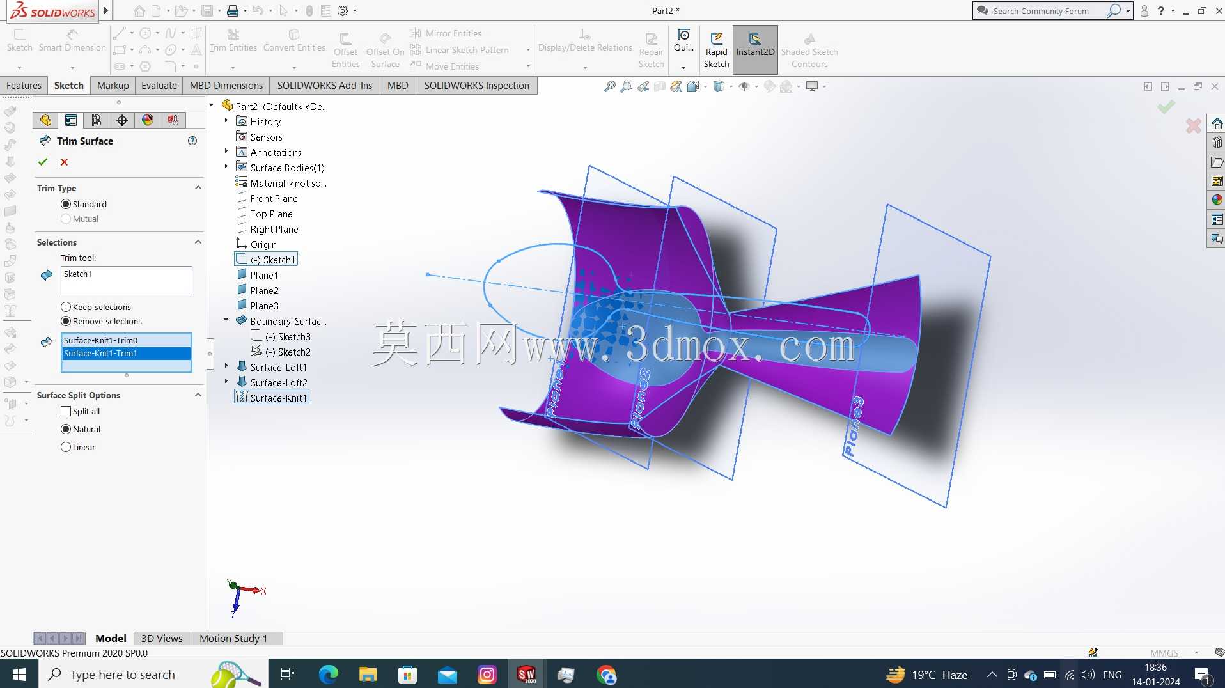Open the DimXpertManager crosshair tab

click(x=122, y=120)
